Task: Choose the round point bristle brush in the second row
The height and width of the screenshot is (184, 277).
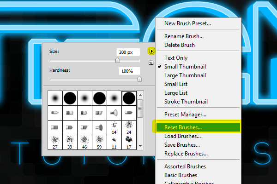Action: [x=55, y=113]
